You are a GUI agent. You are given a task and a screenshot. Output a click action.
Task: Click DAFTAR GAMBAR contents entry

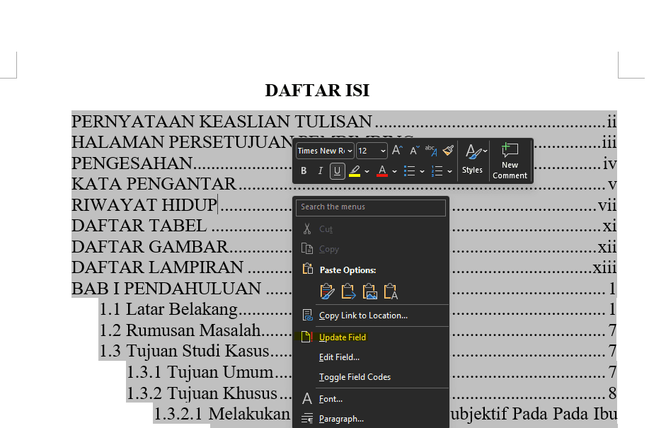pyautogui.click(x=149, y=247)
